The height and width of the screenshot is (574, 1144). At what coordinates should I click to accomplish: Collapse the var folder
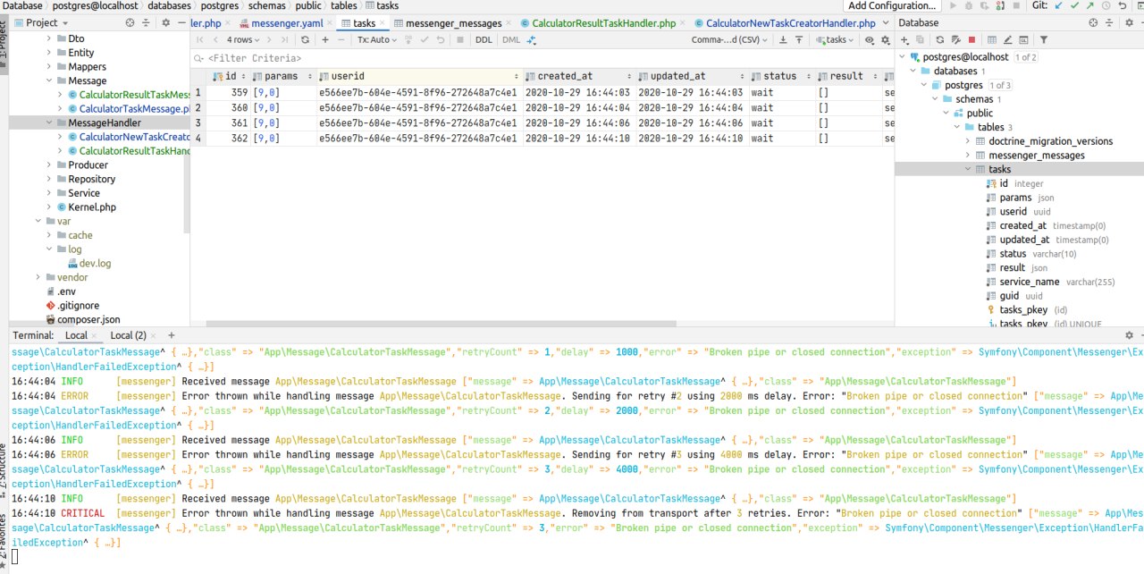[38, 221]
